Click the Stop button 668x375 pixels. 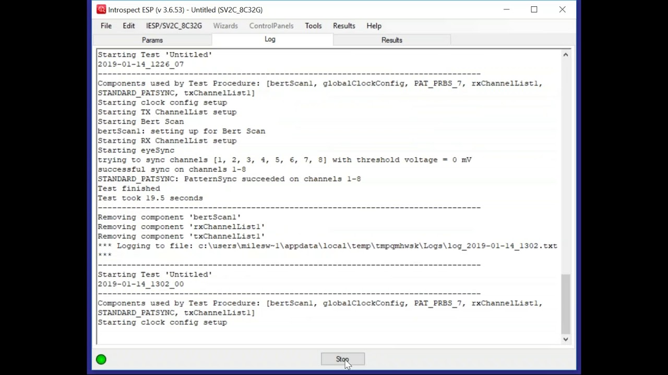[342, 359]
